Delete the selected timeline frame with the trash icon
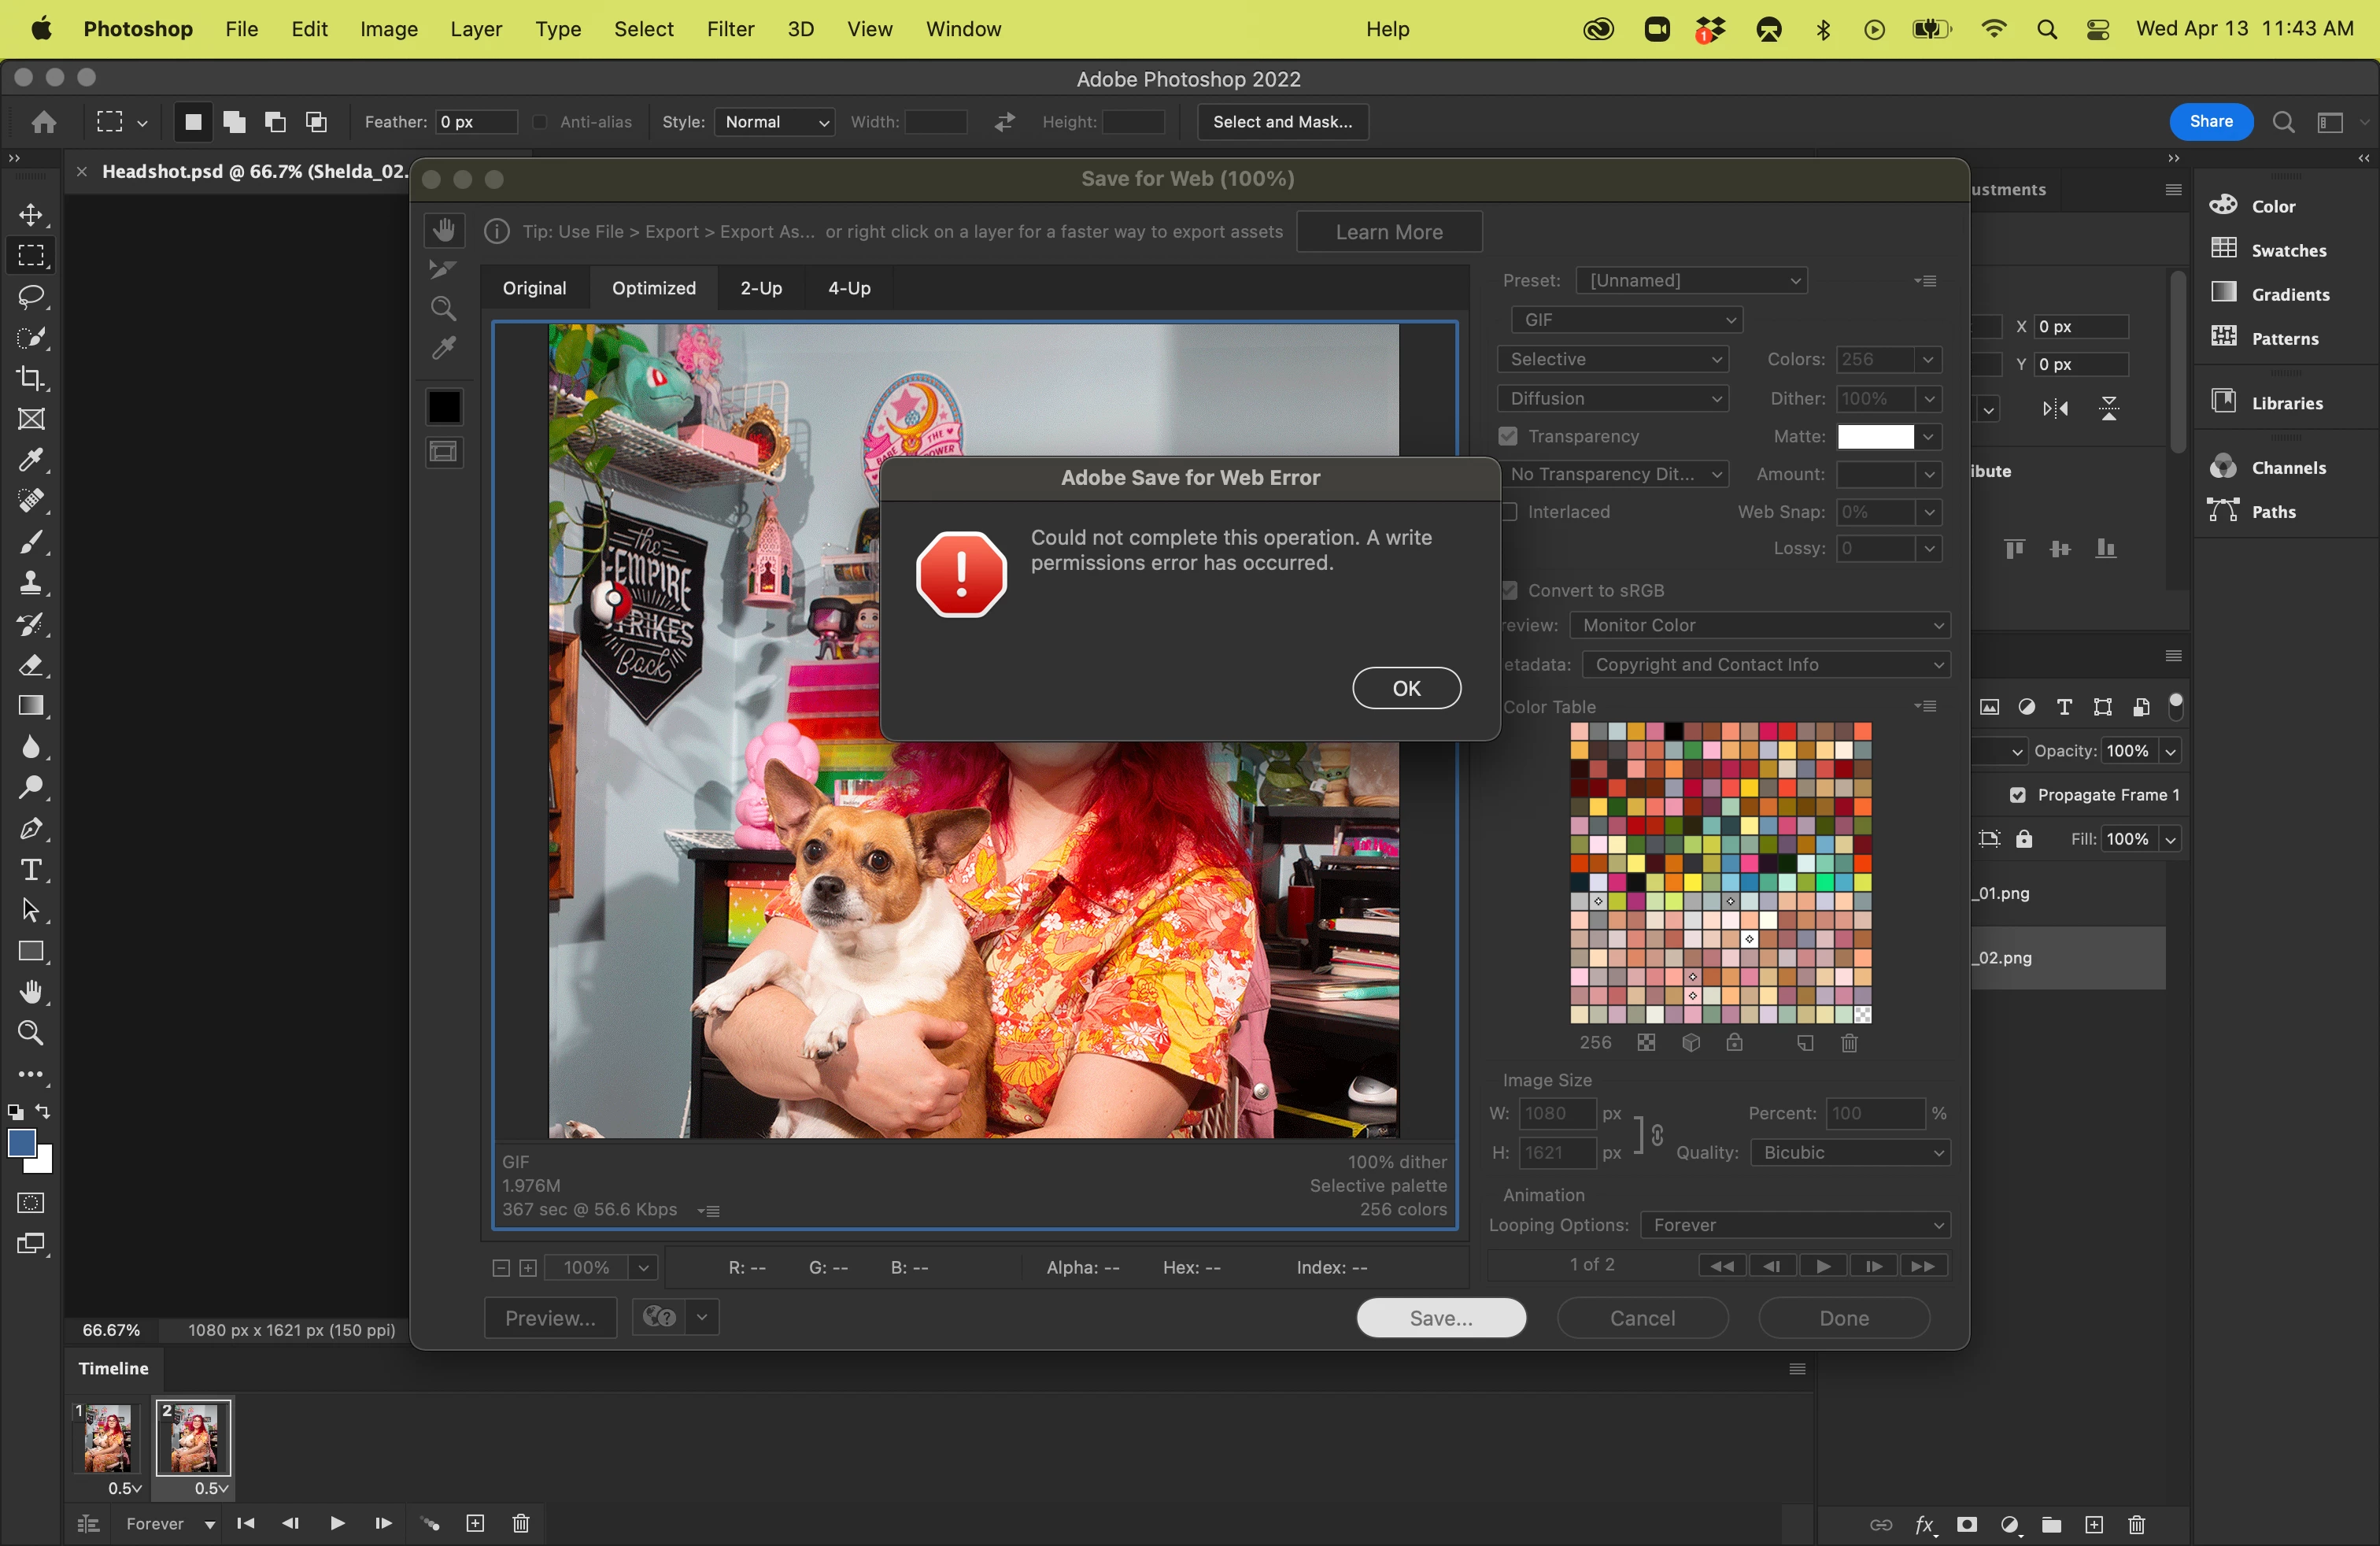 coord(520,1523)
